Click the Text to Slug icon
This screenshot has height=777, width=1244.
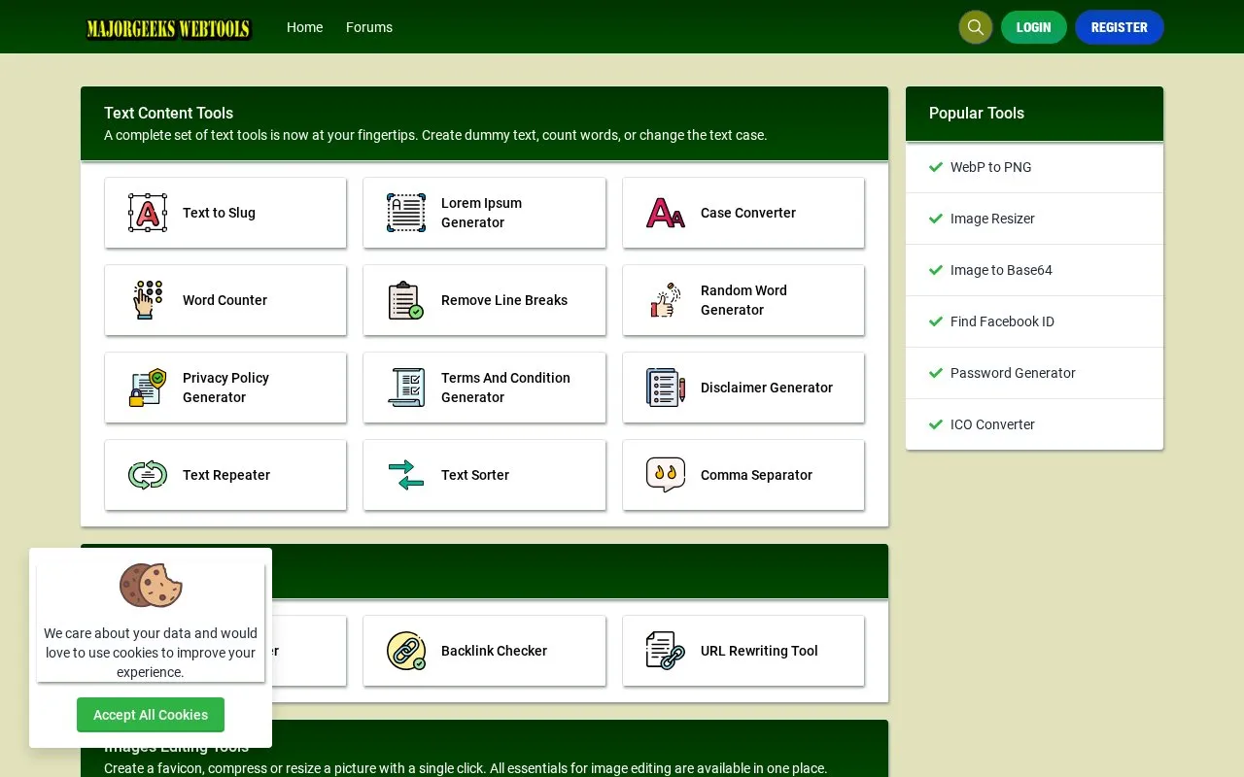148,213
